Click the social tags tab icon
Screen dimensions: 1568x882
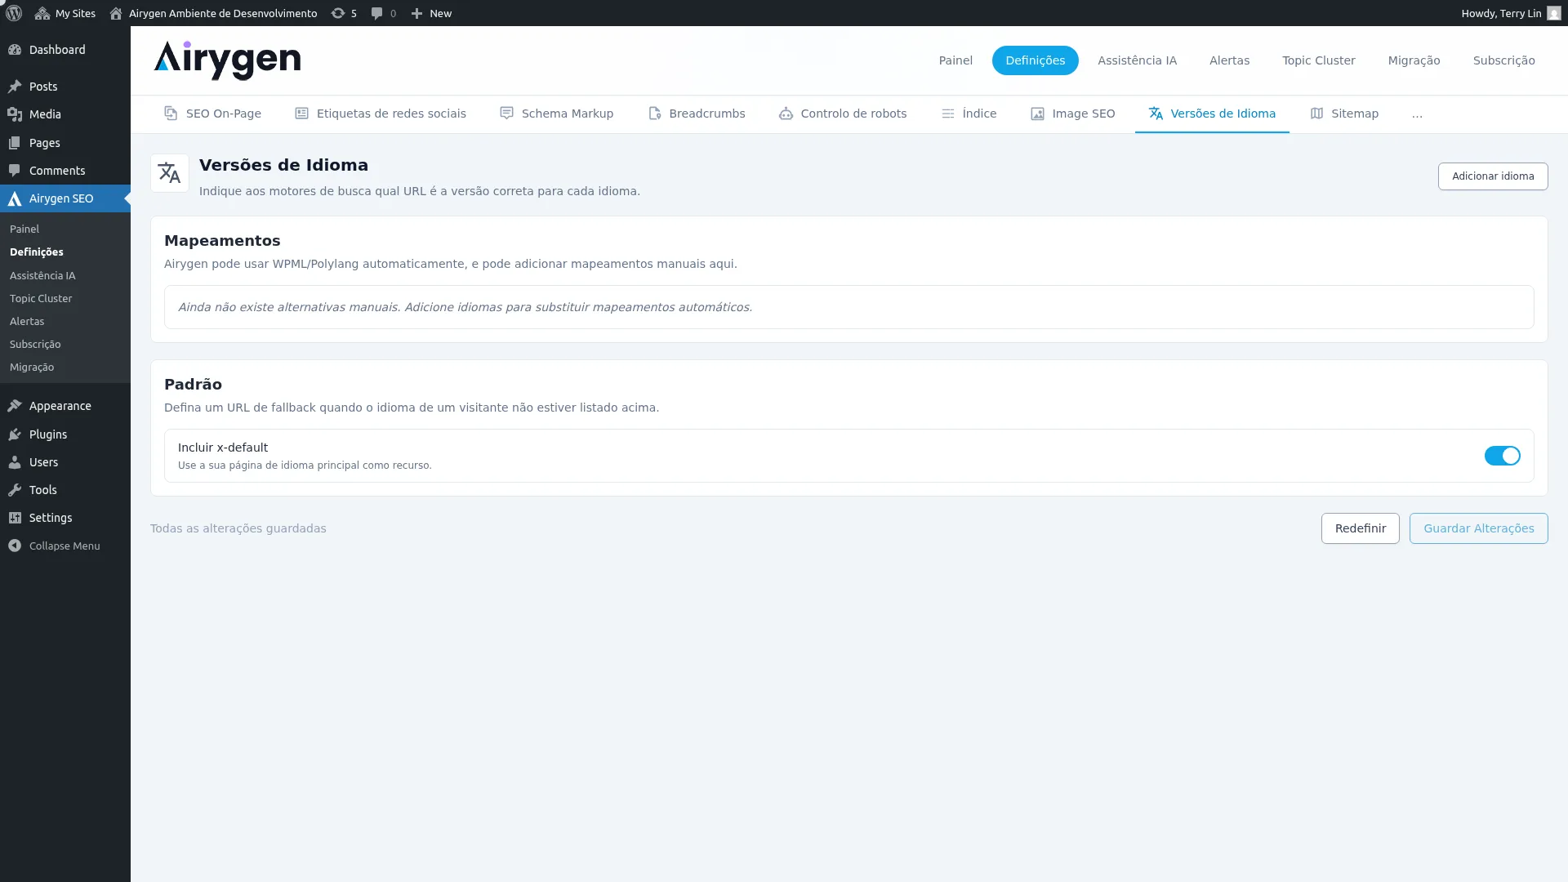(x=301, y=114)
